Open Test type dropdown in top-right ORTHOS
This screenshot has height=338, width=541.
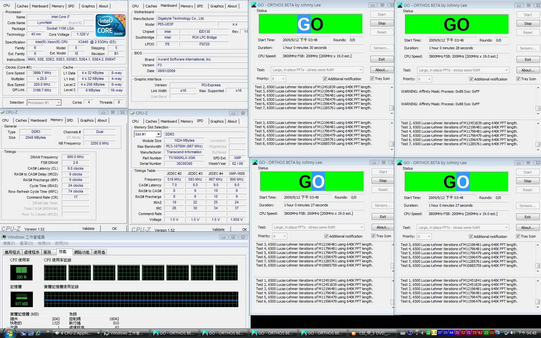463,70
